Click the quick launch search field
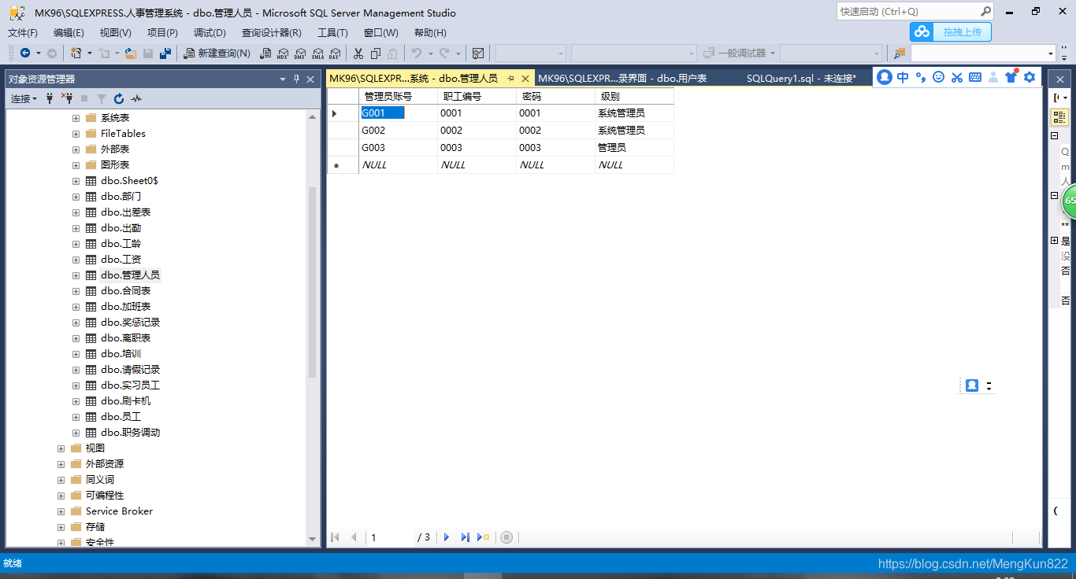 [908, 11]
